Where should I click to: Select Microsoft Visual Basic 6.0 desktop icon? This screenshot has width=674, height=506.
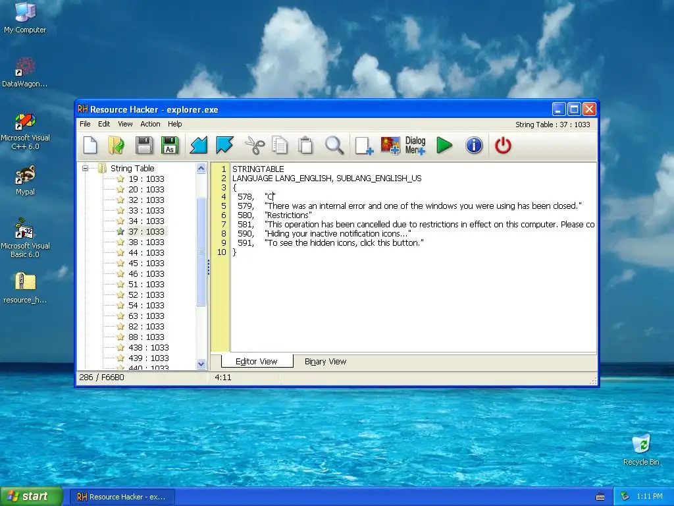click(x=25, y=238)
